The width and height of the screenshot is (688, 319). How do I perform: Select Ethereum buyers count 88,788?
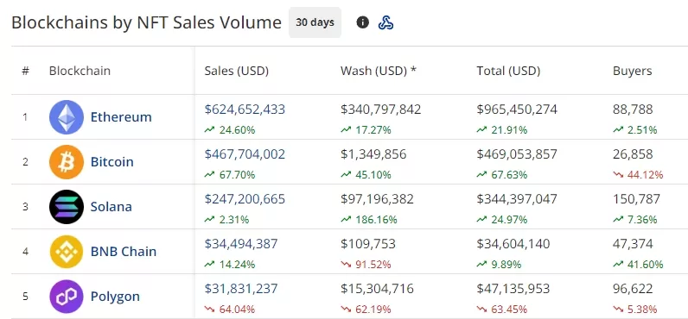[633, 109]
